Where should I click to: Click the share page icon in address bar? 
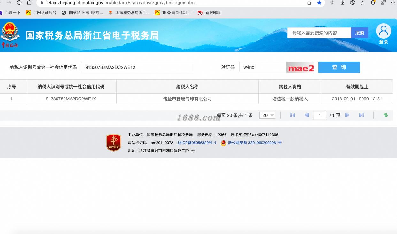(x=309, y=3)
